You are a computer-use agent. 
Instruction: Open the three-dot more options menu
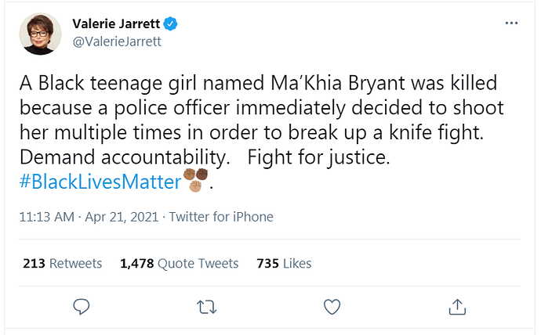pos(511,23)
